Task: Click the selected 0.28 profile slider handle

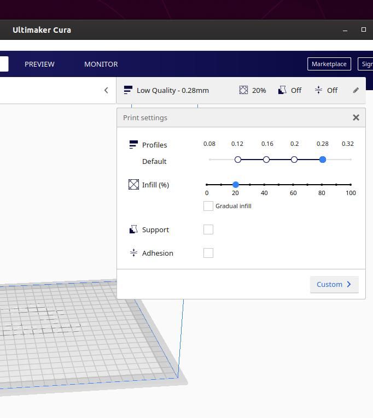Action: (323, 160)
